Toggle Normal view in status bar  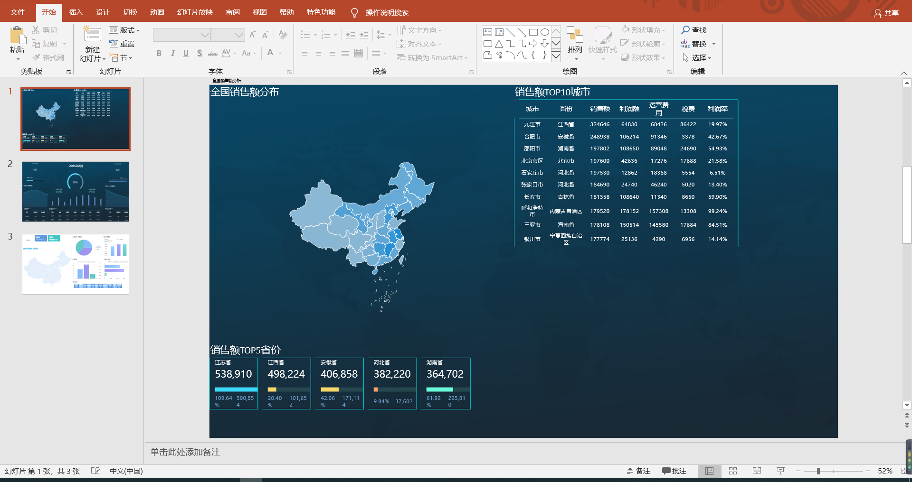(709, 471)
